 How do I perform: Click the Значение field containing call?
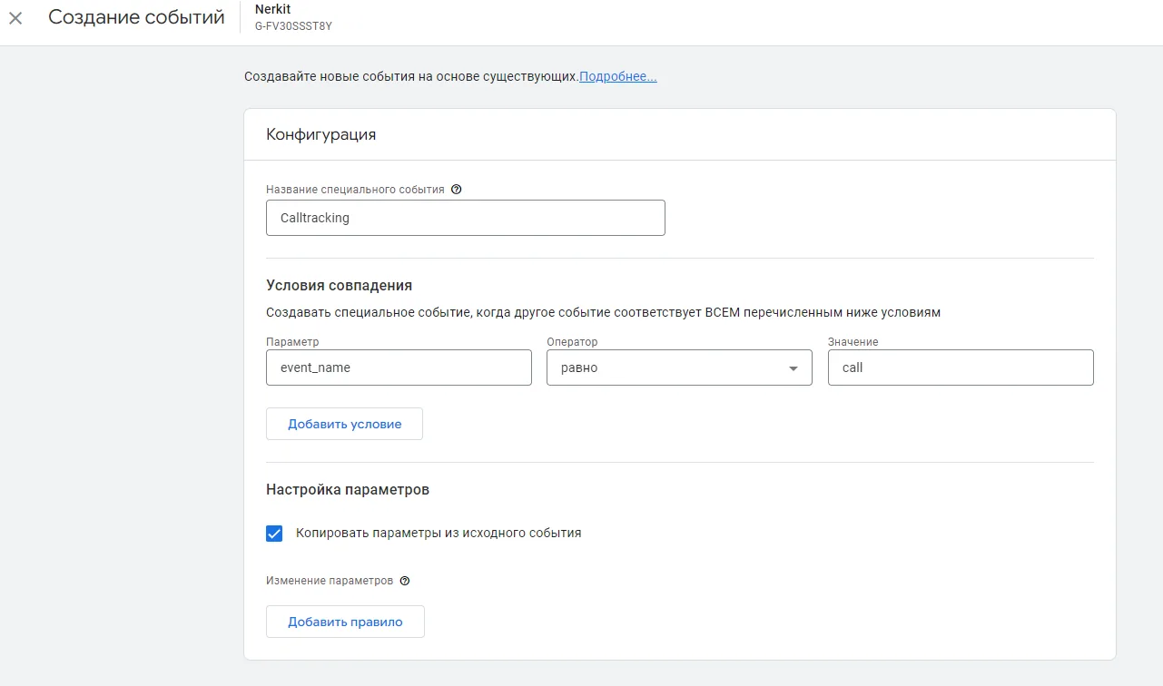click(961, 367)
